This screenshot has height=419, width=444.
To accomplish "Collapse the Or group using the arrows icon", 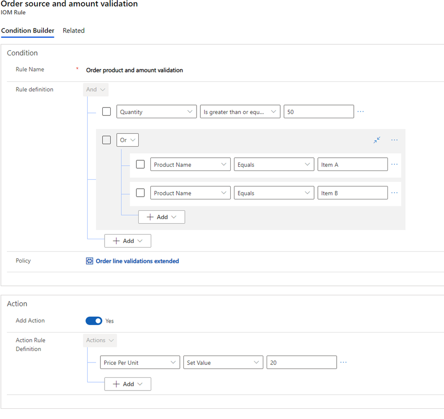I will tap(377, 140).
